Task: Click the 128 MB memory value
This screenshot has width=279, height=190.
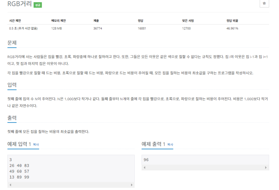Action: [57, 28]
